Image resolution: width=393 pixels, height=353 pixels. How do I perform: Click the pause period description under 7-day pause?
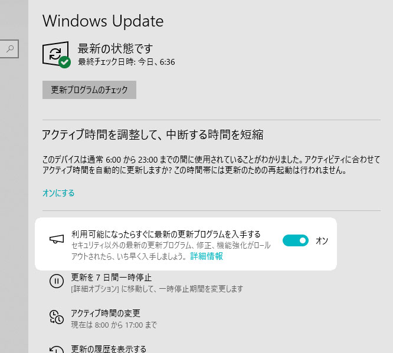[x=157, y=289]
